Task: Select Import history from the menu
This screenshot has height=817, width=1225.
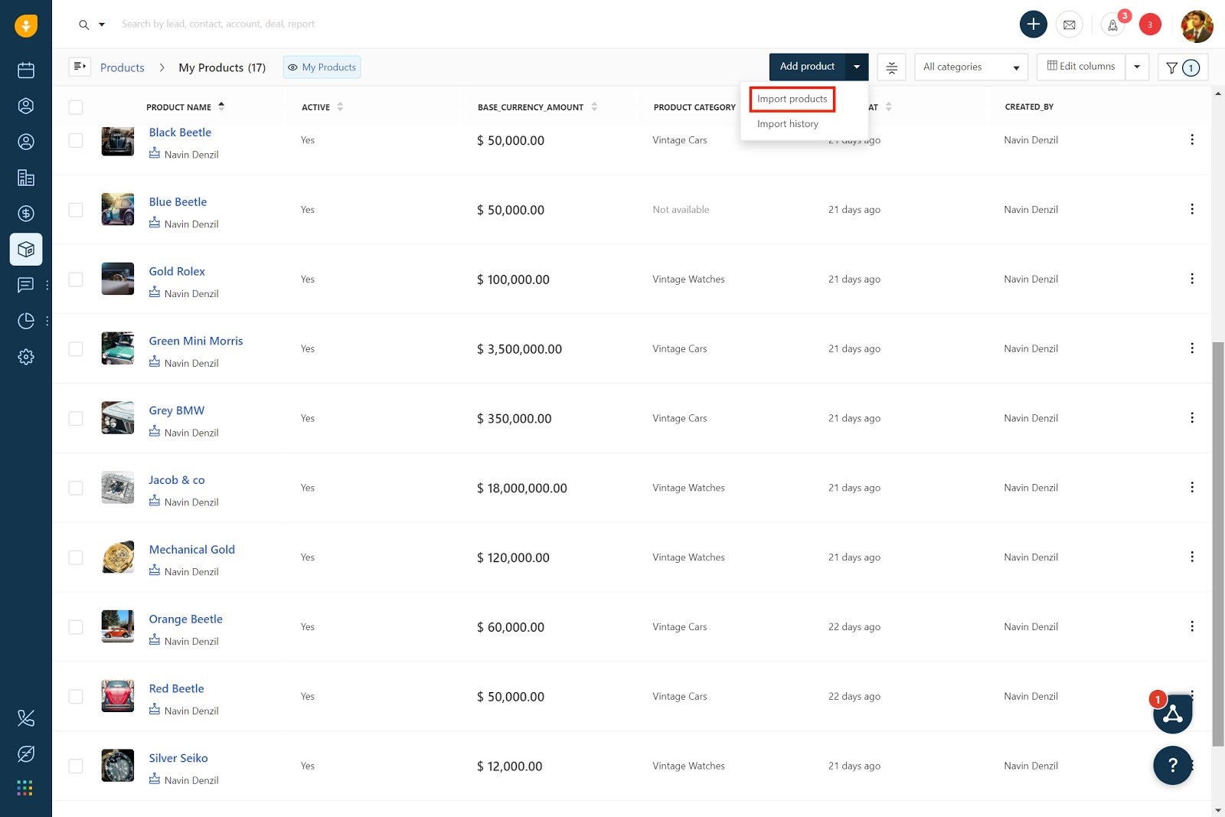Action: click(787, 123)
